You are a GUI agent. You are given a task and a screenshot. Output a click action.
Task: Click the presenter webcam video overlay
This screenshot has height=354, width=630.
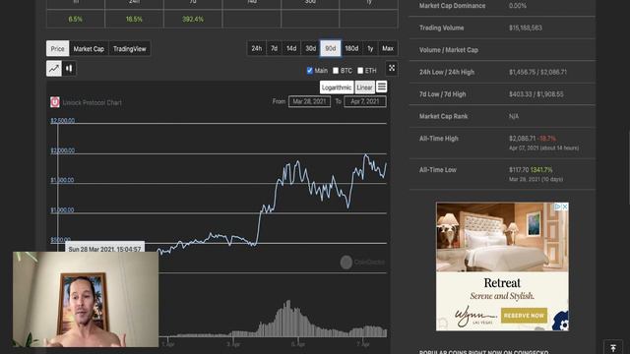point(86,299)
